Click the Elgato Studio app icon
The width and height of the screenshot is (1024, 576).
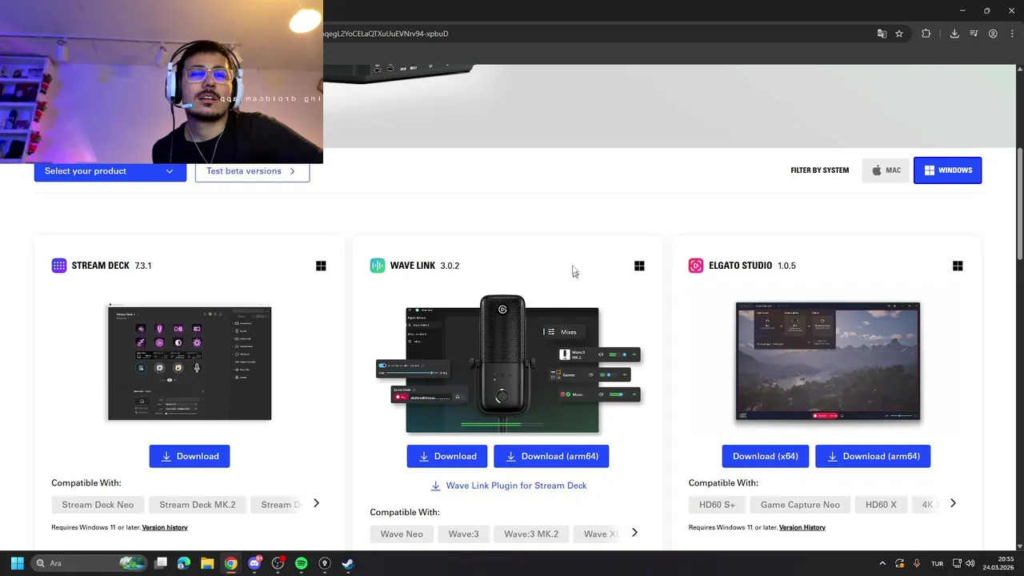[696, 266]
